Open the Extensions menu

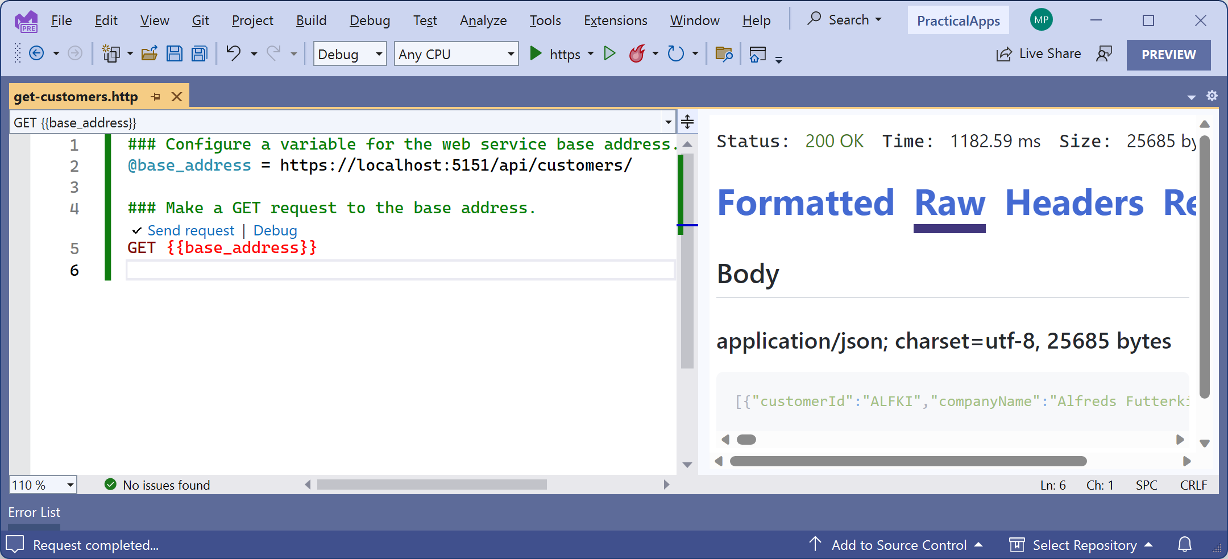tap(616, 20)
